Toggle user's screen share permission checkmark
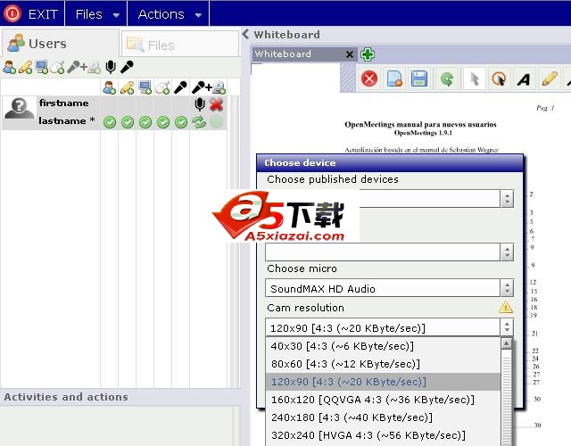The image size is (571, 446). point(145,122)
